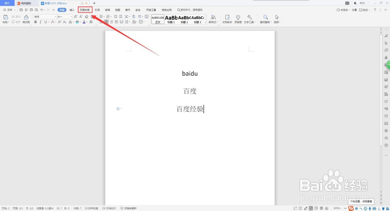The image size is (390, 211).
Task: Click the Cut (剪切) command
Action: [x=16, y=17]
